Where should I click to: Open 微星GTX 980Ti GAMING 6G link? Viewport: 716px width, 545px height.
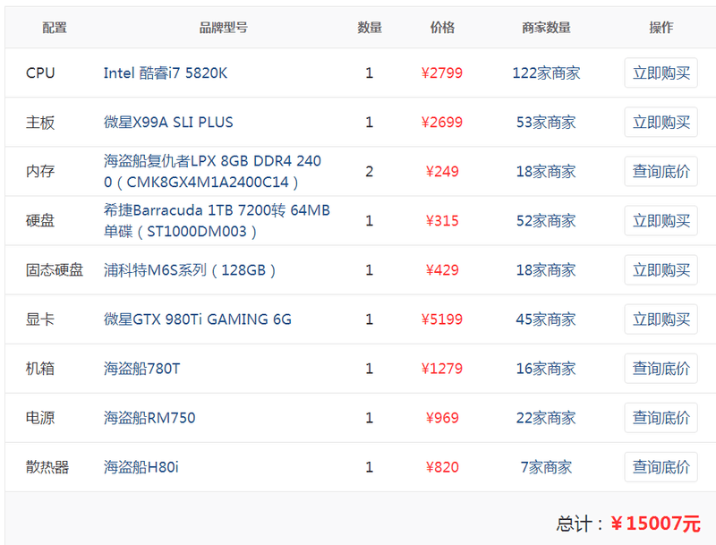coord(197,319)
